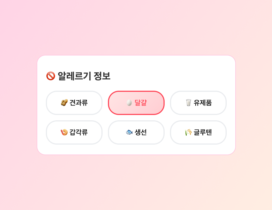Click the egg icon on the 달걀 chip
Image resolution: width=272 pixels, height=210 pixels.
pos(129,103)
